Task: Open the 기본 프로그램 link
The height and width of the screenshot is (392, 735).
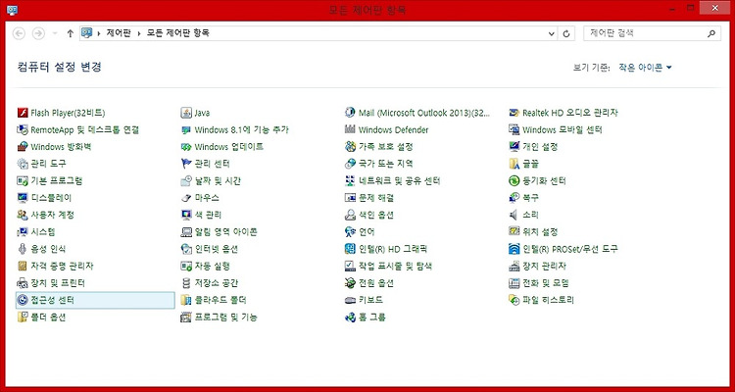Action: click(57, 181)
